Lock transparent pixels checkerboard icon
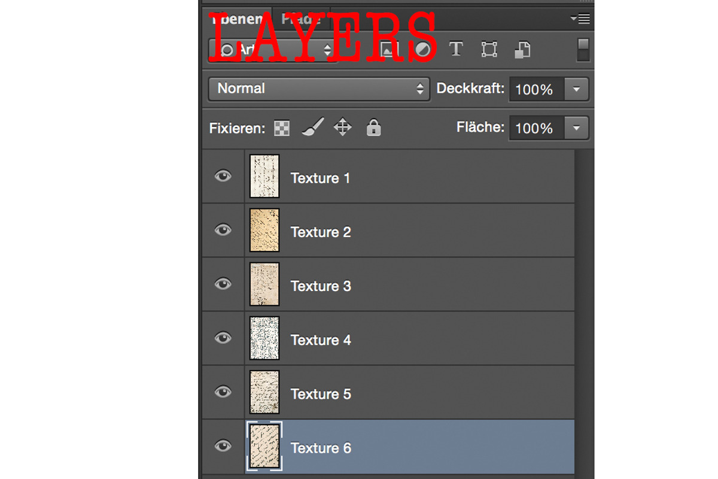Screen dimensions: 718x479 [282, 128]
